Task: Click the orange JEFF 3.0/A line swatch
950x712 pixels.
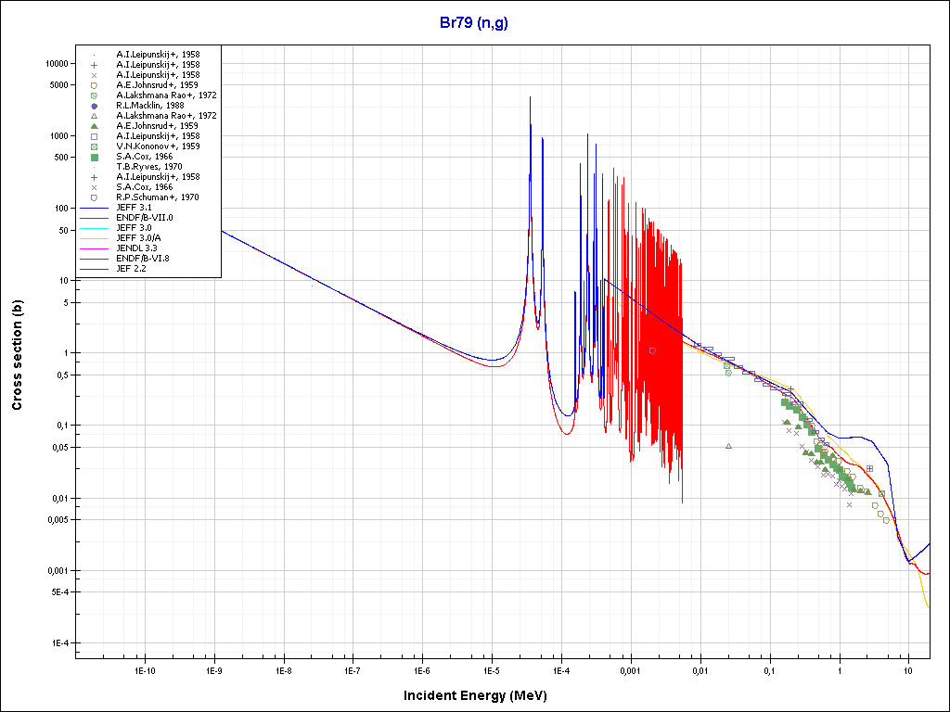Action: 95,238
